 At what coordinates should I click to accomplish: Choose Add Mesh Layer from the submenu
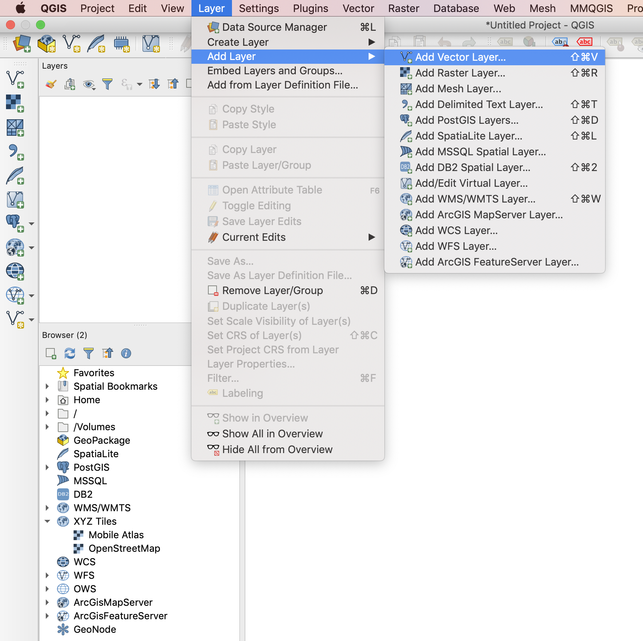pyautogui.click(x=458, y=89)
